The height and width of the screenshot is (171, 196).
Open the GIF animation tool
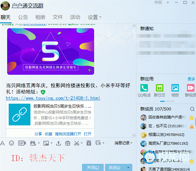22,143
